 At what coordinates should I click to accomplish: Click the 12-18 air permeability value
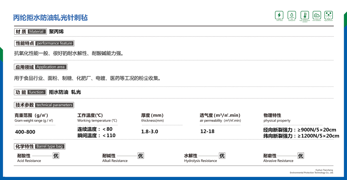point(207,131)
